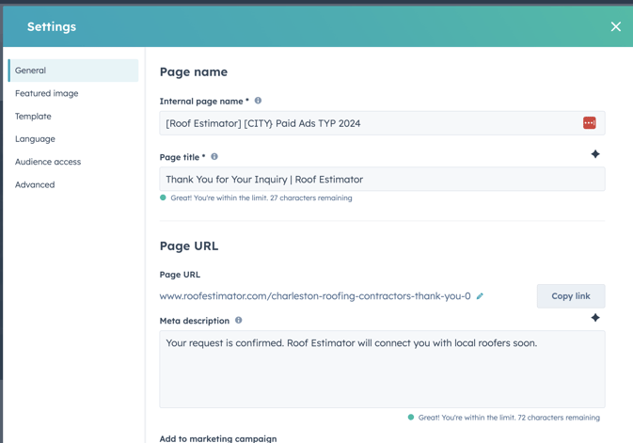Go to Audience access settings

48,162
